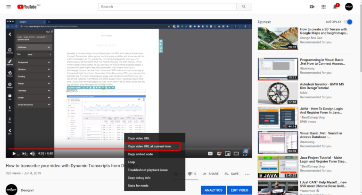
Task: Click the EDIT VIDEO button
Action: click(x=239, y=190)
